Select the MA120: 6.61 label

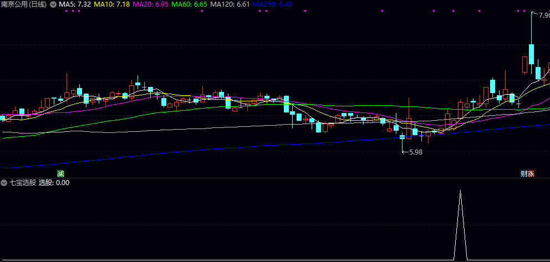pyautogui.click(x=230, y=4)
